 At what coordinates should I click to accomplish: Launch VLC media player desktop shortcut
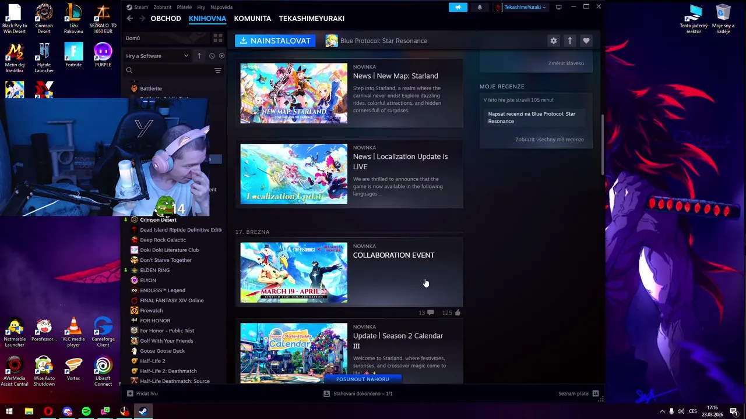73,332
